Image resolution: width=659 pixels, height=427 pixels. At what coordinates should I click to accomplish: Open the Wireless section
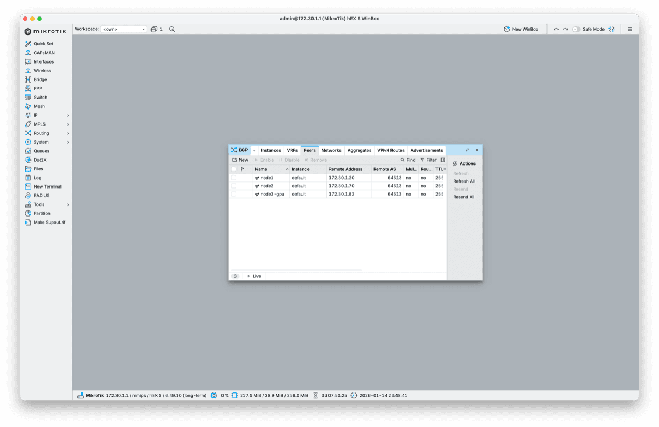point(41,70)
